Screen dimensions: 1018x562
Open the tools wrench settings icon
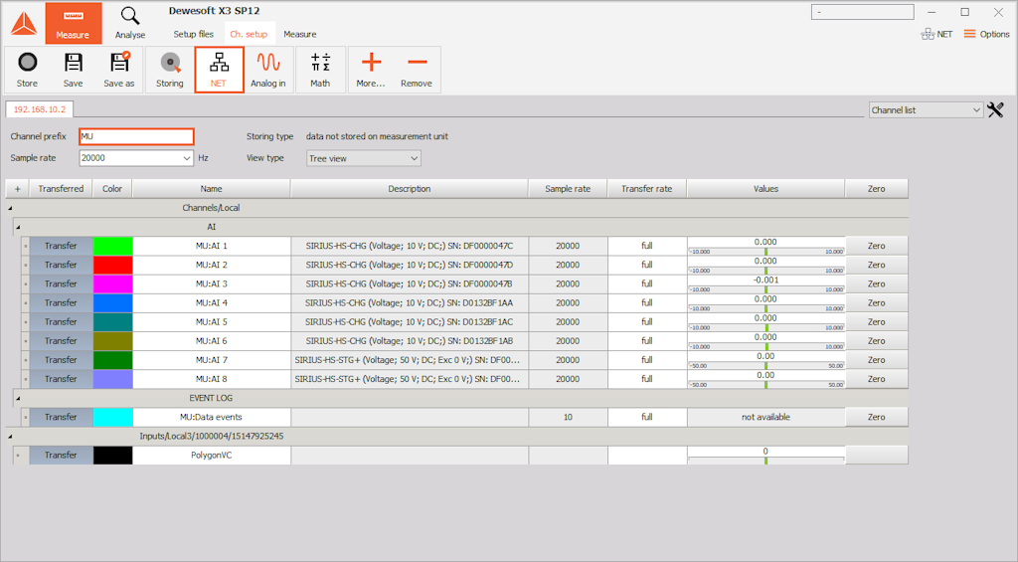[x=996, y=109]
